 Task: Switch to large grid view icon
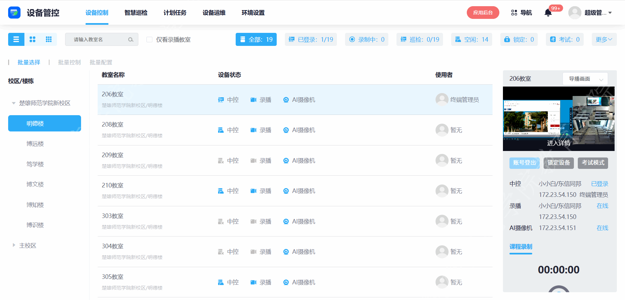coord(33,39)
